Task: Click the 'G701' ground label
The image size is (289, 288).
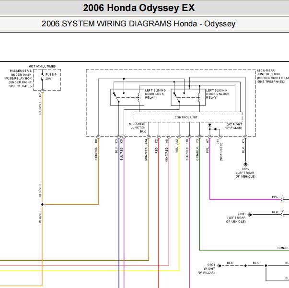Action: click(211, 265)
